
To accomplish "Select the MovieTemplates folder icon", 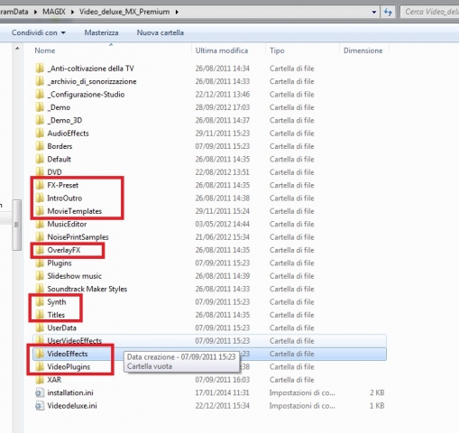I will pyautogui.click(x=40, y=211).
